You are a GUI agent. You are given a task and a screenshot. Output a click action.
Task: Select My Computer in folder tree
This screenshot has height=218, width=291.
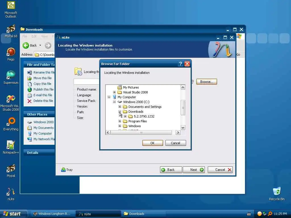click(x=126, y=97)
